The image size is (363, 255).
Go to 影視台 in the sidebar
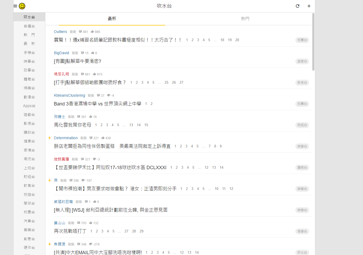29,124
